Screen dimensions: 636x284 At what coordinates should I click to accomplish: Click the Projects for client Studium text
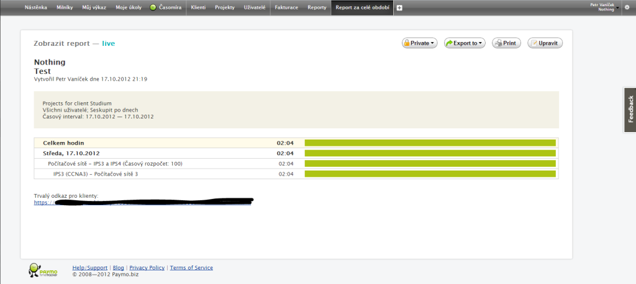click(77, 104)
